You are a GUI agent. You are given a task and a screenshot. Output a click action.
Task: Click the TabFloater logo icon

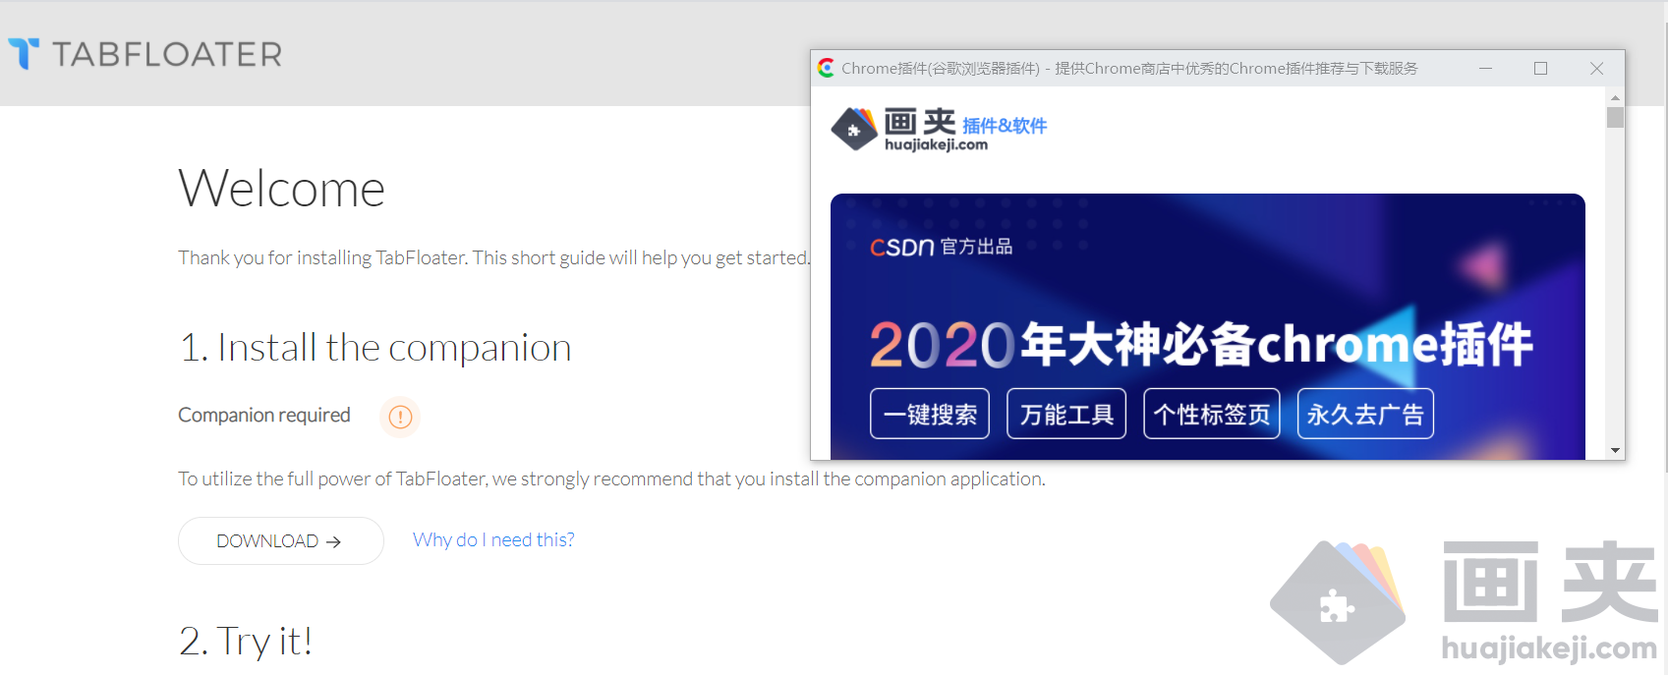(x=24, y=53)
